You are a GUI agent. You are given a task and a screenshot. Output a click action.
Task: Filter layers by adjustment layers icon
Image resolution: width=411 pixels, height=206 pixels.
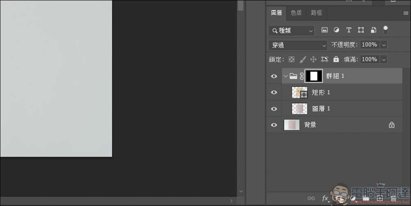pos(336,30)
